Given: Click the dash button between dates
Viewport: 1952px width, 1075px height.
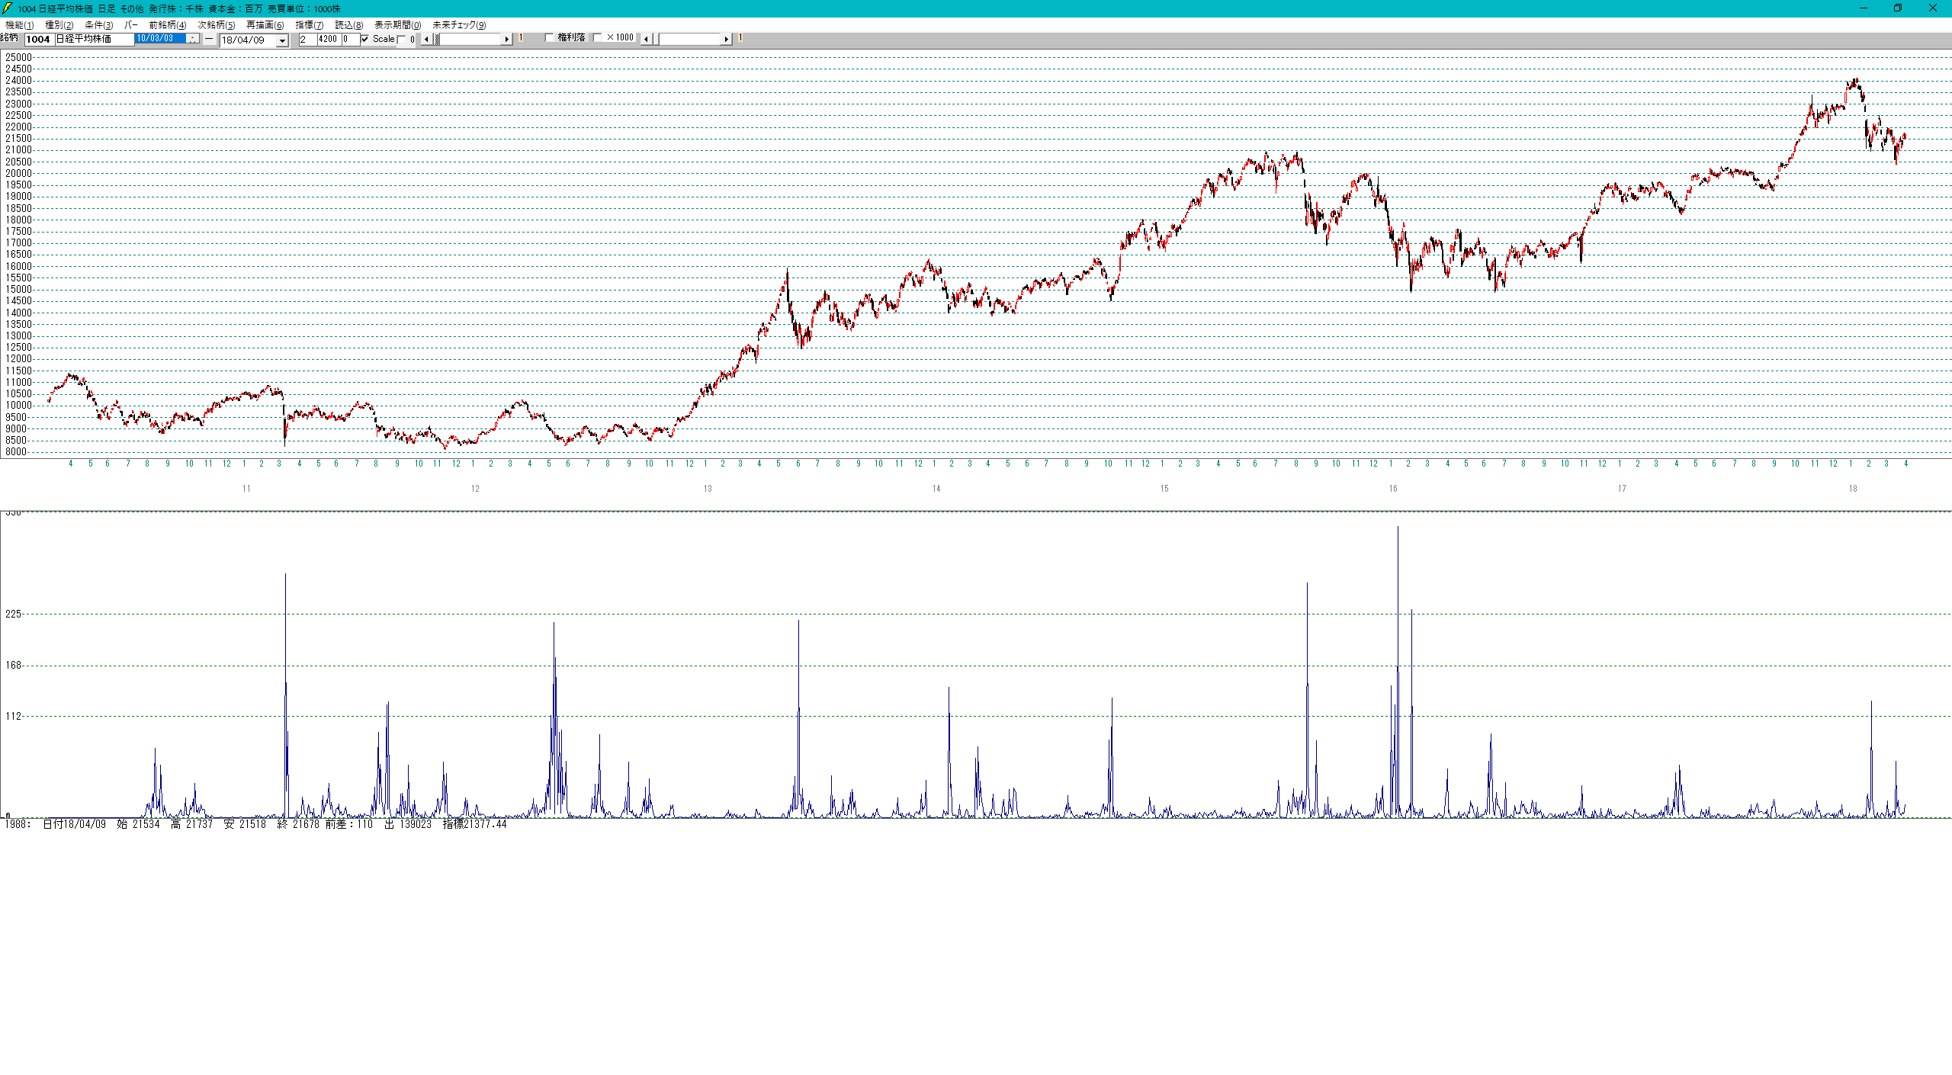Looking at the screenshot, I should (x=209, y=38).
